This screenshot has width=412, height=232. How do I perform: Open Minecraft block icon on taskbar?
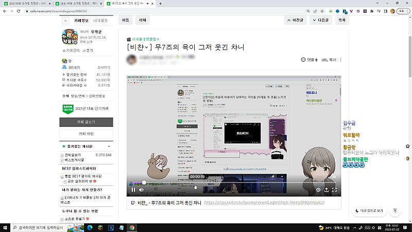pos(100,227)
